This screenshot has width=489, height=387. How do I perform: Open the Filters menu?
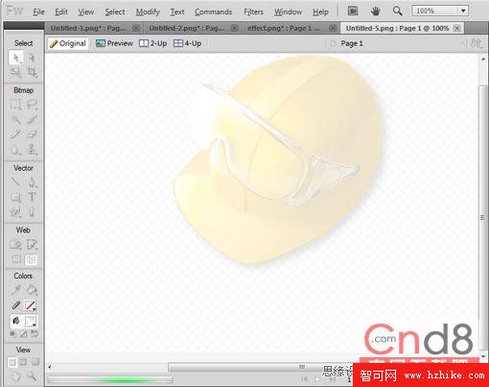[253, 12]
